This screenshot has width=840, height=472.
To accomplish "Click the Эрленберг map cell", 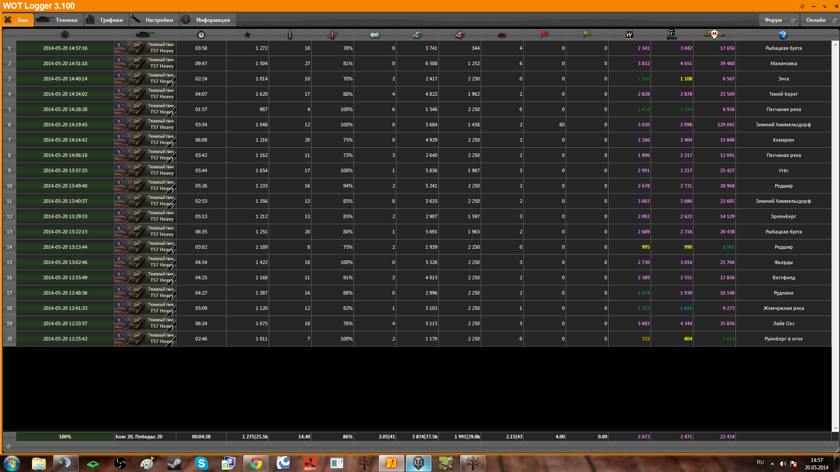I will [783, 216].
